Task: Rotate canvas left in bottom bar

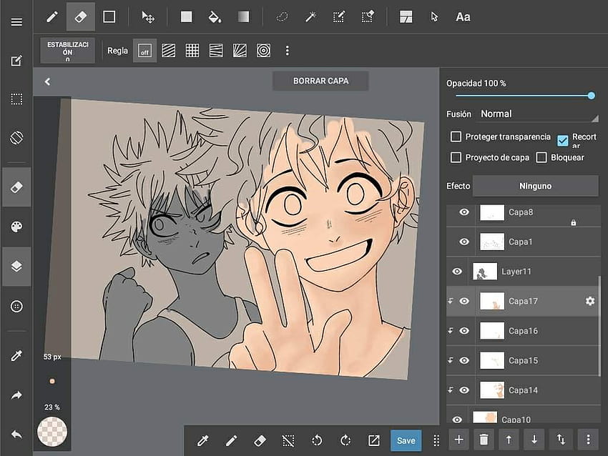Action: point(317,440)
